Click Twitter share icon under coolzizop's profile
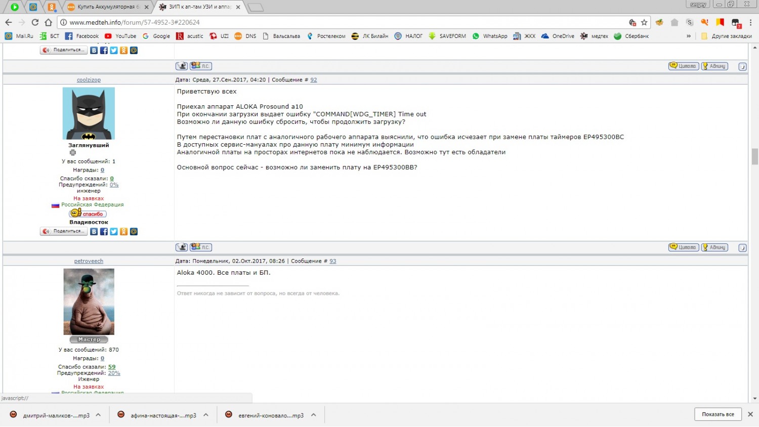 click(x=114, y=232)
